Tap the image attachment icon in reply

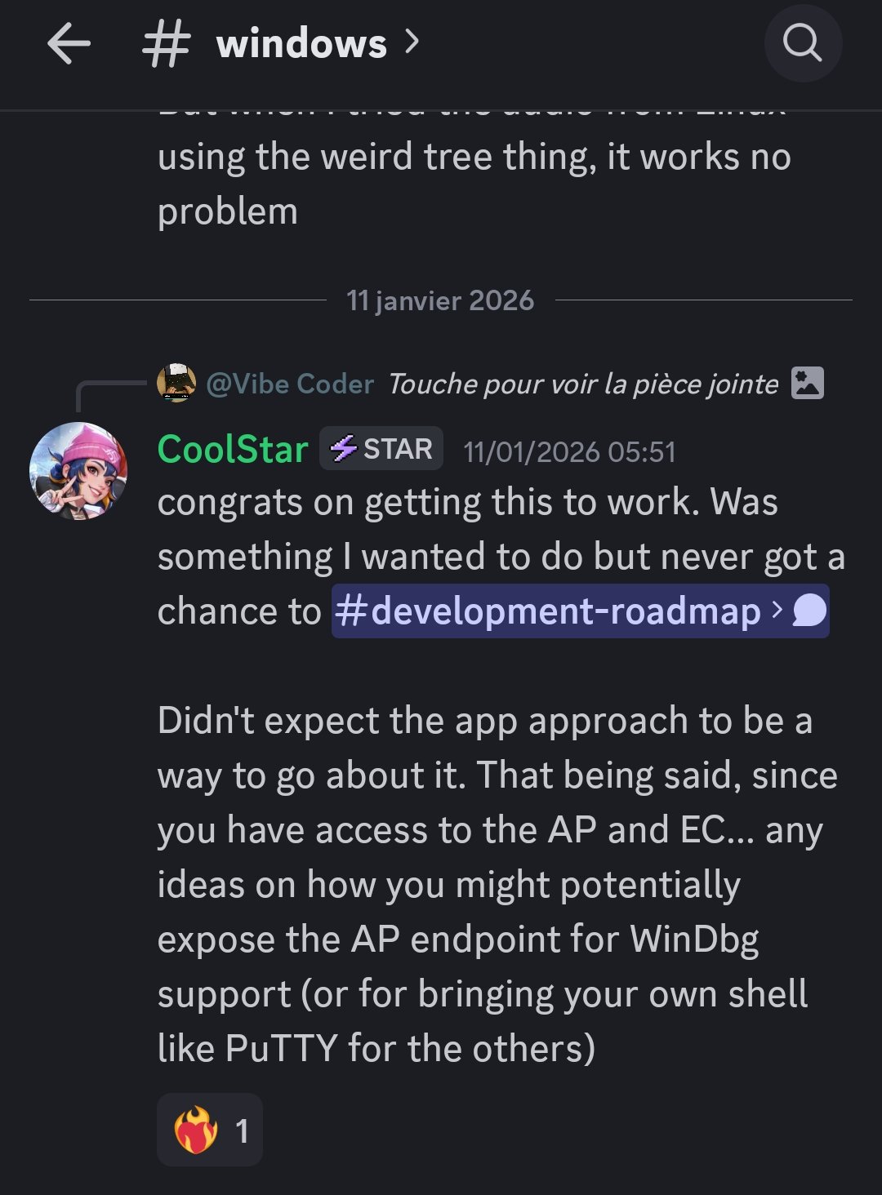point(807,383)
